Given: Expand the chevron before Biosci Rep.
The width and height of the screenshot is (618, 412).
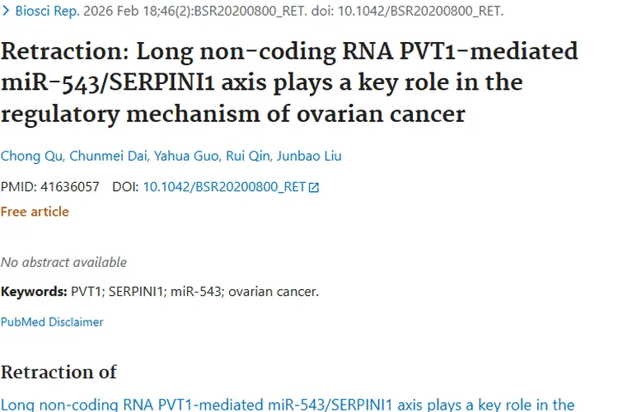Looking at the screenshot, I should [x=7, y=12].
